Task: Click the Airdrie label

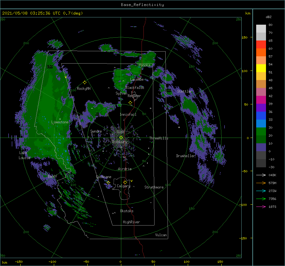Action: [125, 169]
